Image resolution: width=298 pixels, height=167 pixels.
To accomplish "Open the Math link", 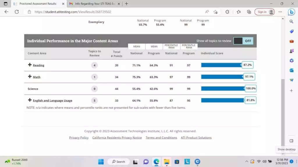I will click(x=37, y=77).
